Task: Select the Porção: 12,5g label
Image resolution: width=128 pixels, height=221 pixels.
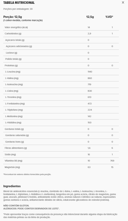Action: (x=13, y=17)
